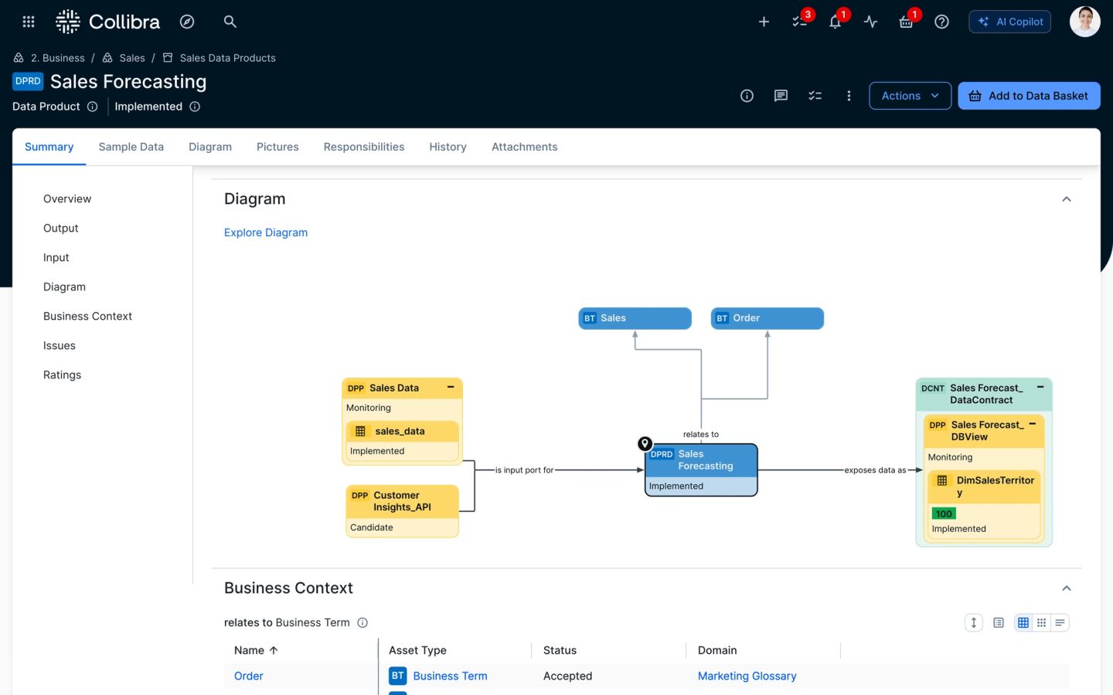1113x695 pixels.
Task: Click the compass discover icon
Action: (187, 22)
